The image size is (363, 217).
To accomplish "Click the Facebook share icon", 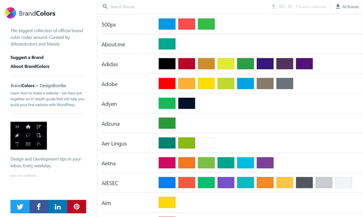I will point(38,206).
